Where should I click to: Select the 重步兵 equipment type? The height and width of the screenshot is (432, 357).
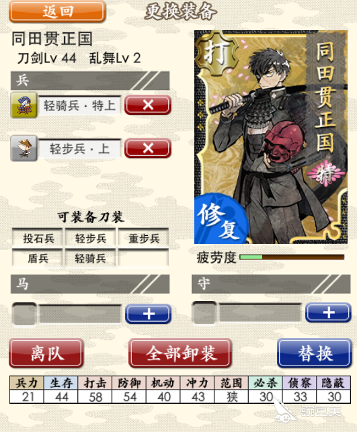[x=143, y=238]
